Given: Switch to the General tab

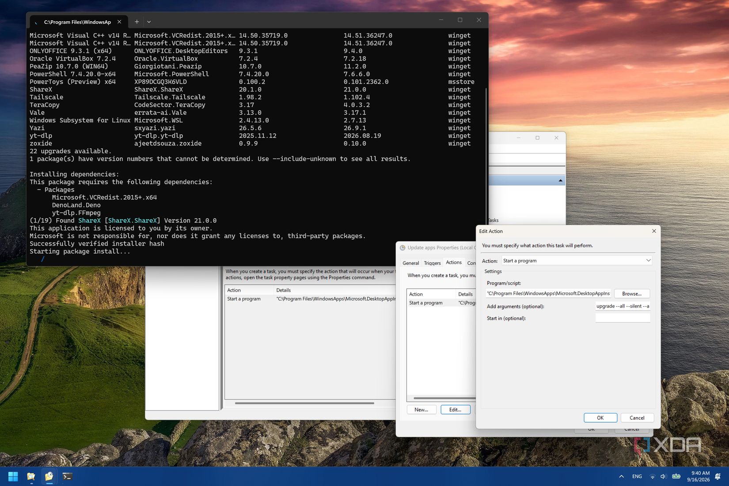Looking at the screenshot, I should [x=411, y=263].
